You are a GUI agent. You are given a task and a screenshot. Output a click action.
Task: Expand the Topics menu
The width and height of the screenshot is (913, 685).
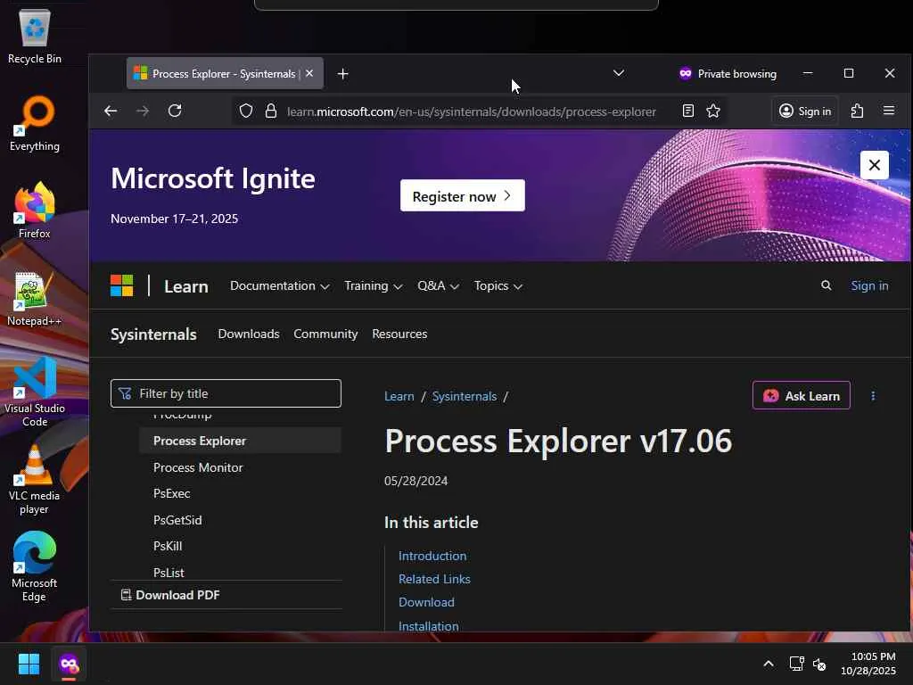coord(498,286)
